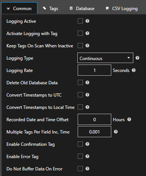
Task: Open help for Activate Logging with Tag
Action: [x=87, y=33]
